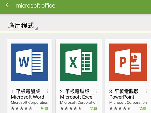151x113 pixels.
Task: Tap the '3. 平板電腦版 PowerPoint' title
Action: click(124, 94)
